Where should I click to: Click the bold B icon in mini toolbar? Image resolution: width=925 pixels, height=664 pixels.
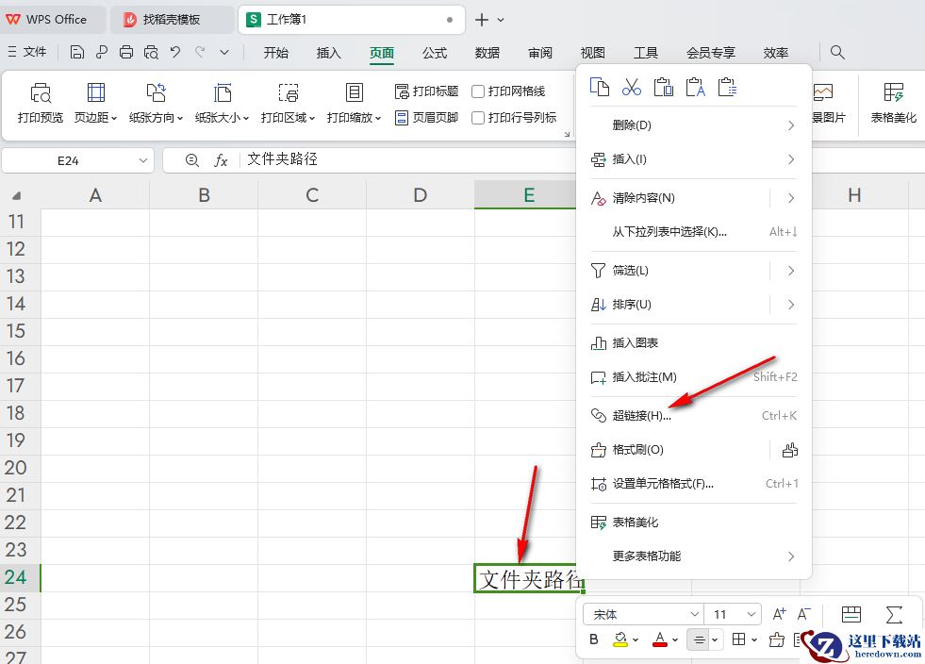tap(594, 639)
